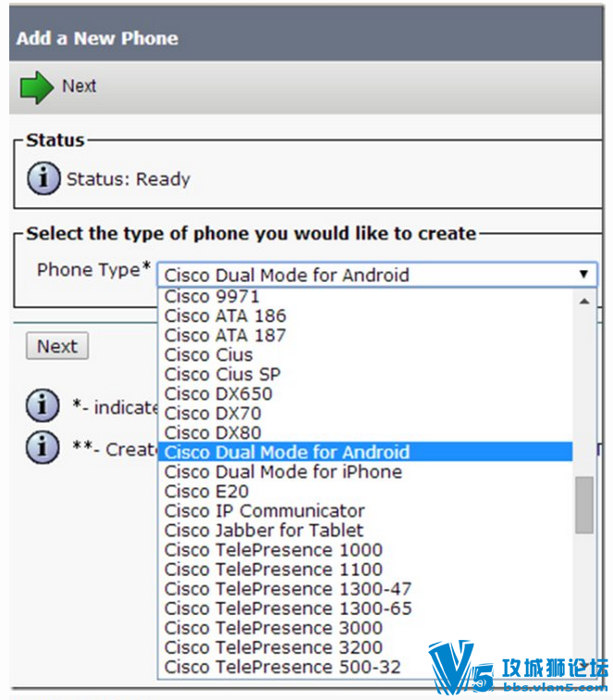Viewport: 613px width, 700px height.
Task: Click the green Next arrow icon
Action: coord(36,88)
